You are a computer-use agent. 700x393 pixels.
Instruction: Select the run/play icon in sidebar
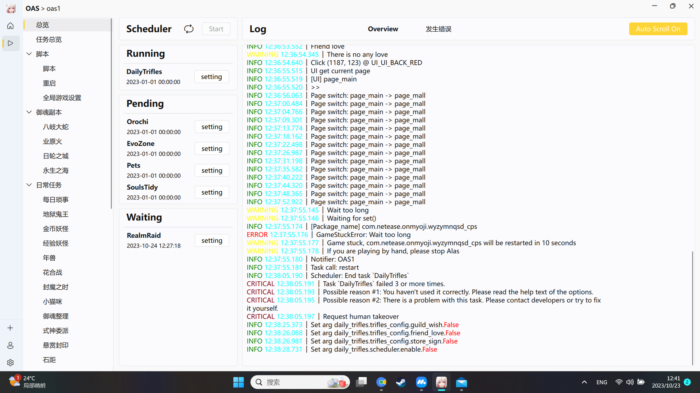10,43
